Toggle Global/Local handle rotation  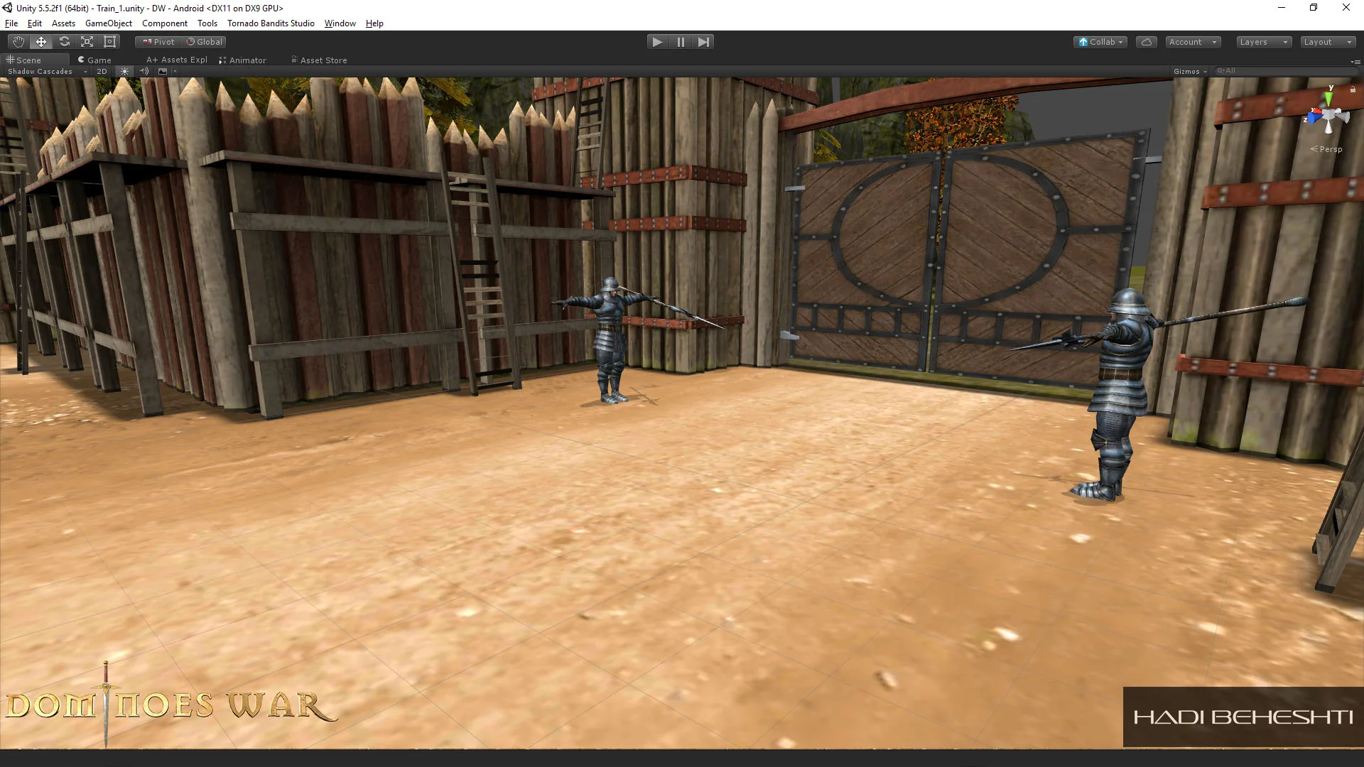[x=204, y=42]
